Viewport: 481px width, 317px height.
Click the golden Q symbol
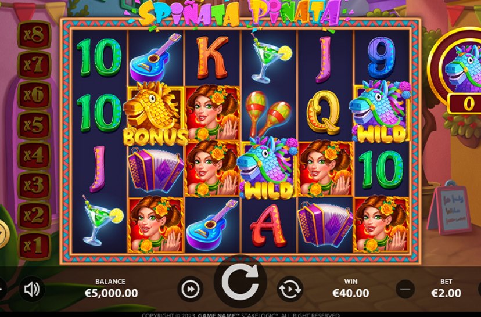click(x=324, y=113)
